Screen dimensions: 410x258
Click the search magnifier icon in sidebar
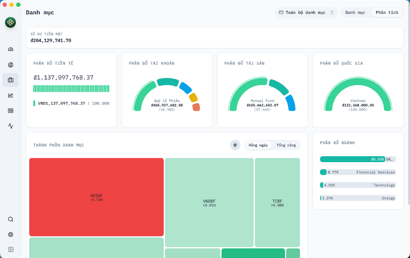click(10, 219)
